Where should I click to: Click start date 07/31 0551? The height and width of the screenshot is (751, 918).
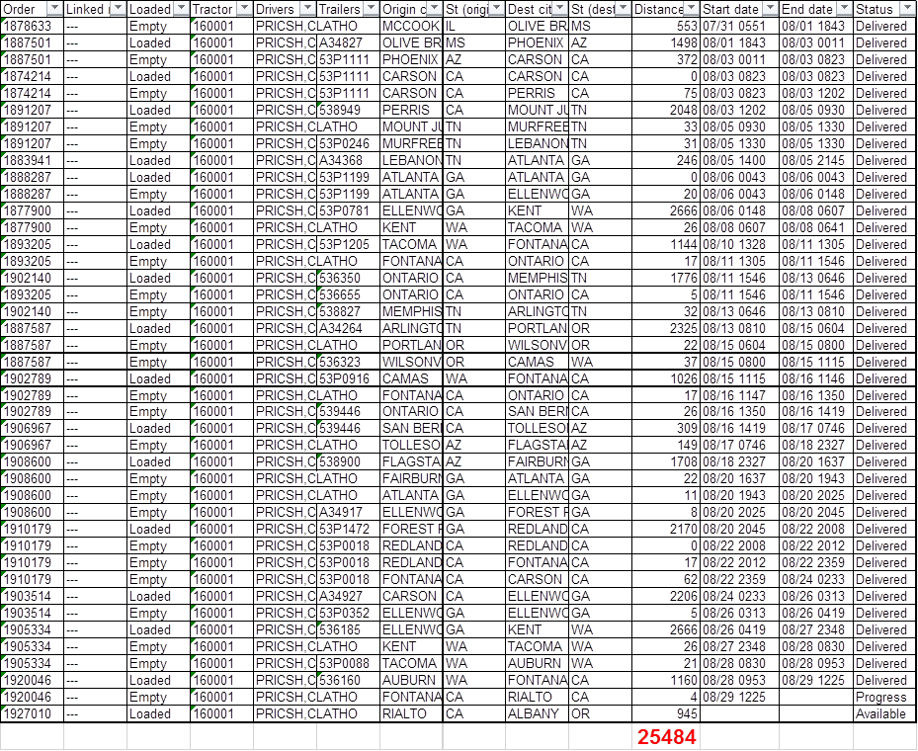click(739, 27)
